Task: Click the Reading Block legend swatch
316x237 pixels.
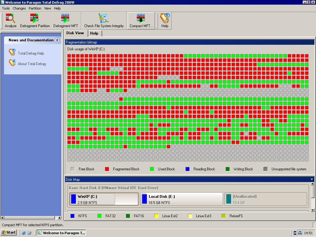Action: click(x=188, y=169)
